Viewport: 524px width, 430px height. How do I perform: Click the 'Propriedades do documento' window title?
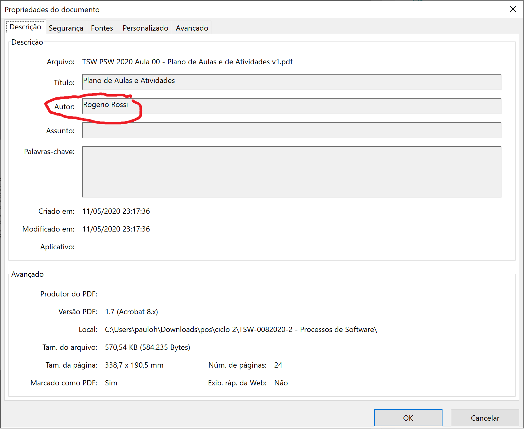[x=52, y=10]
